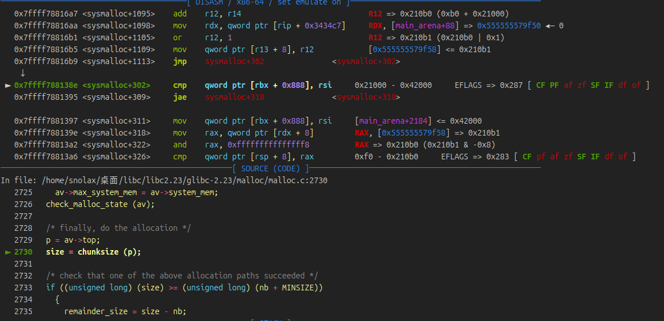Select the mask 0xfffffffffffffff8
The height and width of the screenshot is (321, 664).
click(x=268, y=145)
